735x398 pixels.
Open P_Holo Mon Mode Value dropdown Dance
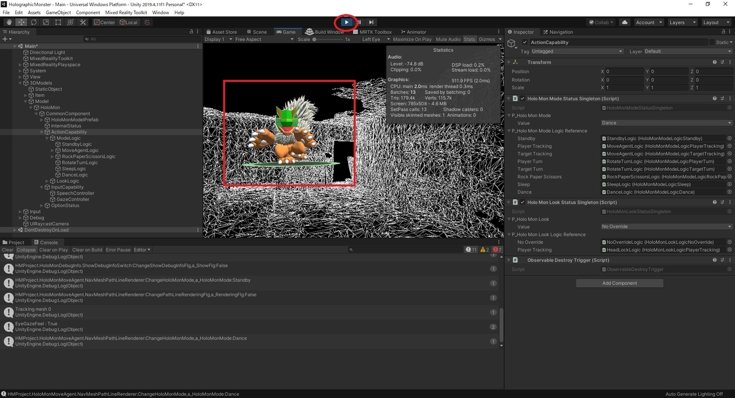666,123
